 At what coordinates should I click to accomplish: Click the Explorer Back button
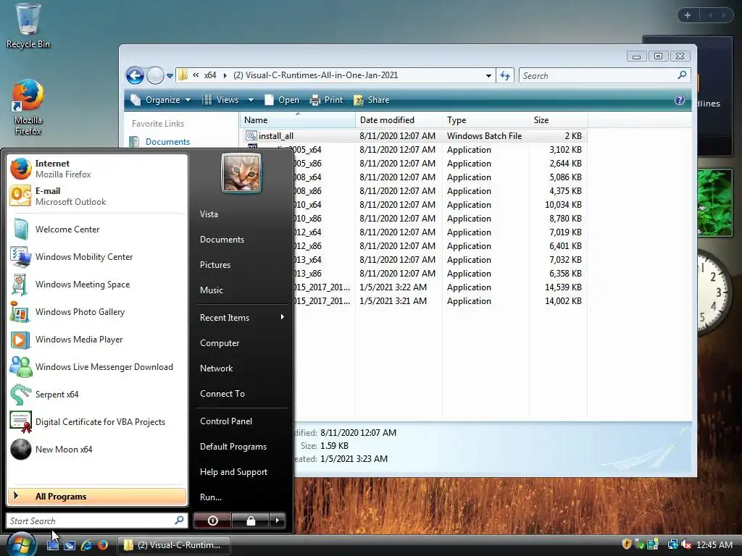(135, 75)
